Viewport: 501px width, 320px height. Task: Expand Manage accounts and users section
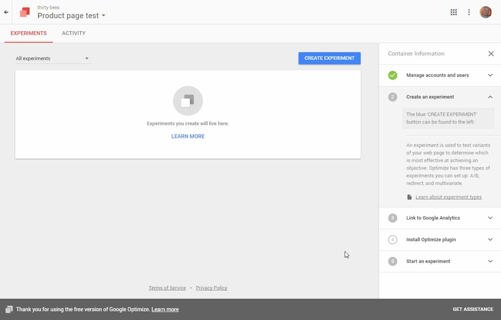click(440, 75)
